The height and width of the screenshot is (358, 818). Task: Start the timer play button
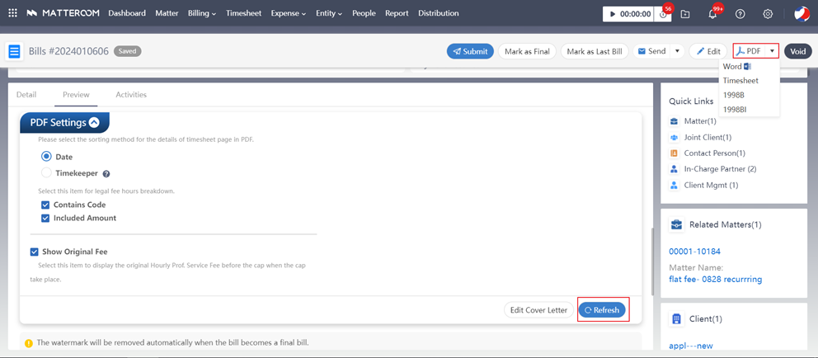613,14
